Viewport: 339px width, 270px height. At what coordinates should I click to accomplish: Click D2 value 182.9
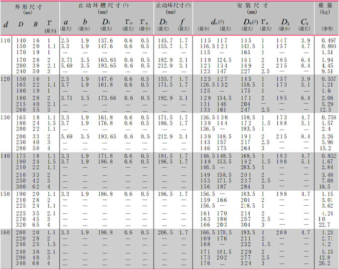[x=165, y=60]
